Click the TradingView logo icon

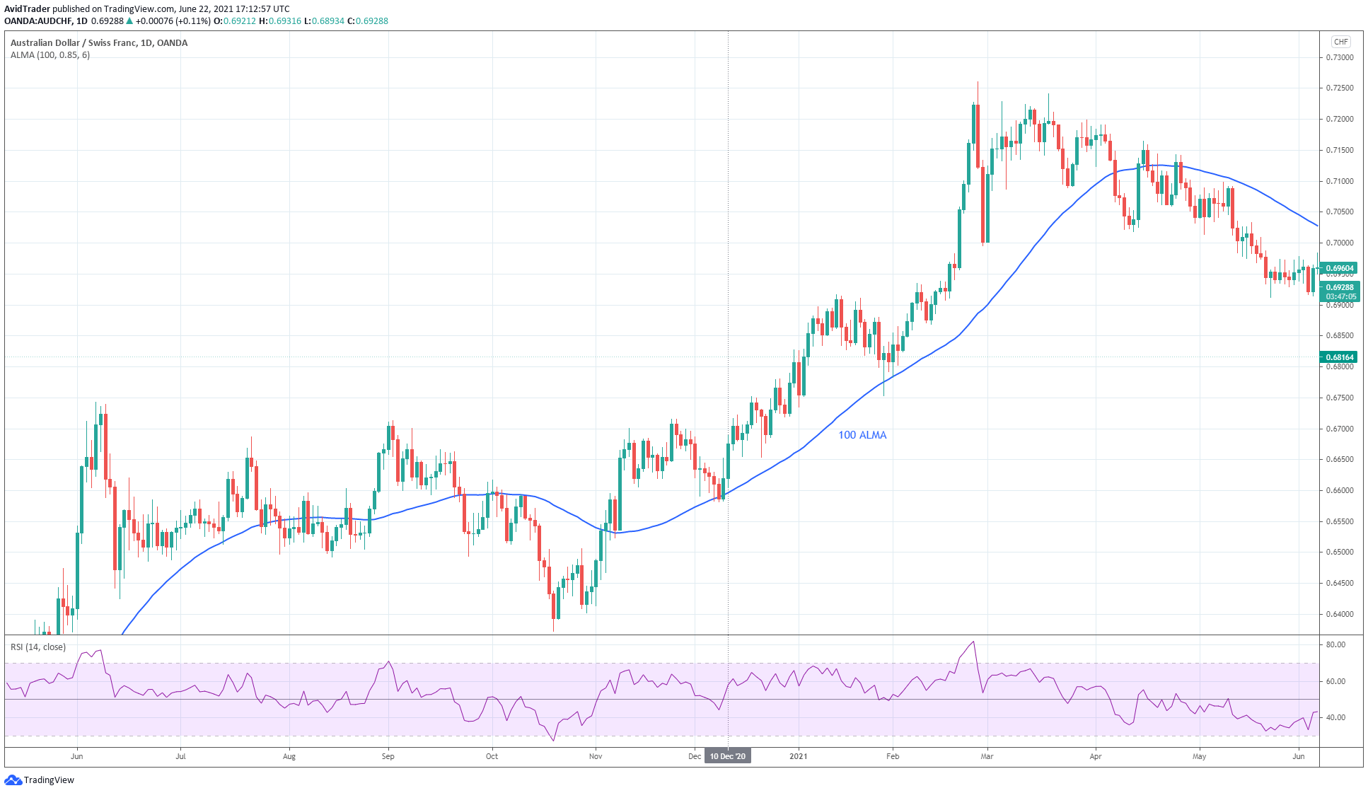13,780
